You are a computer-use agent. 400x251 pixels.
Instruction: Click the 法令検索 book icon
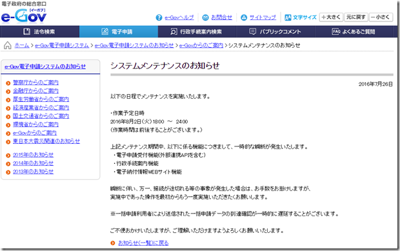tap(27, 32)
